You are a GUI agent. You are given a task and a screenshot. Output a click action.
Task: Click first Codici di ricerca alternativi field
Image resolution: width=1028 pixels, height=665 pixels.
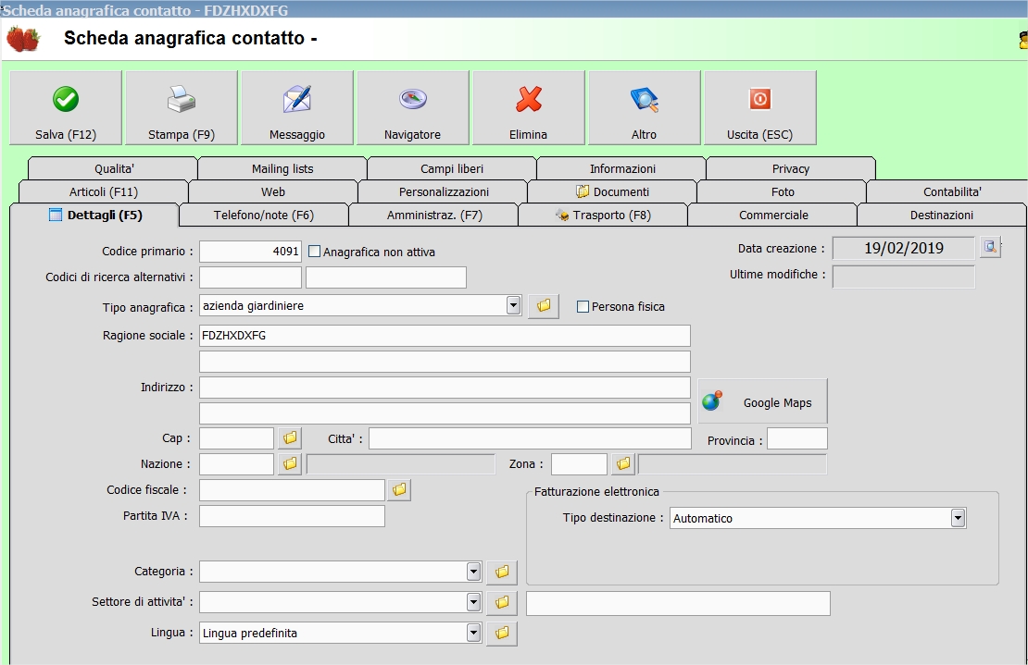pos(250,277)
